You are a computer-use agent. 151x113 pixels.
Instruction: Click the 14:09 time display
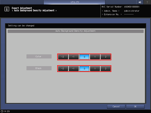coord(7,111)
